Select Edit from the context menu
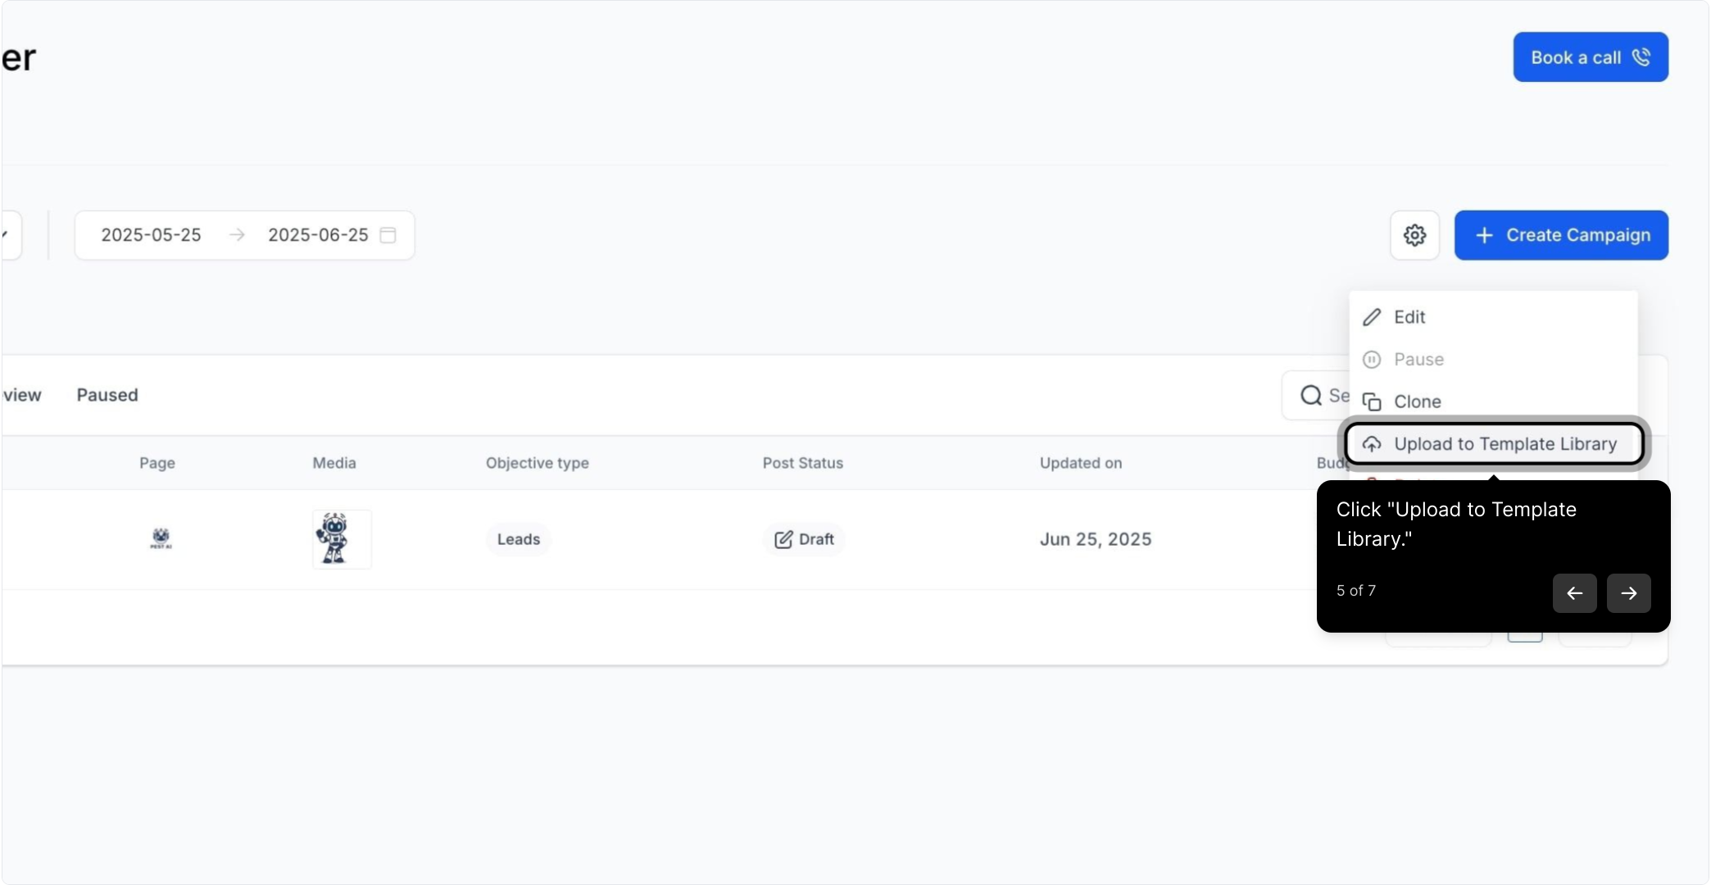The image size is (1711, 885). (1493, 317)
